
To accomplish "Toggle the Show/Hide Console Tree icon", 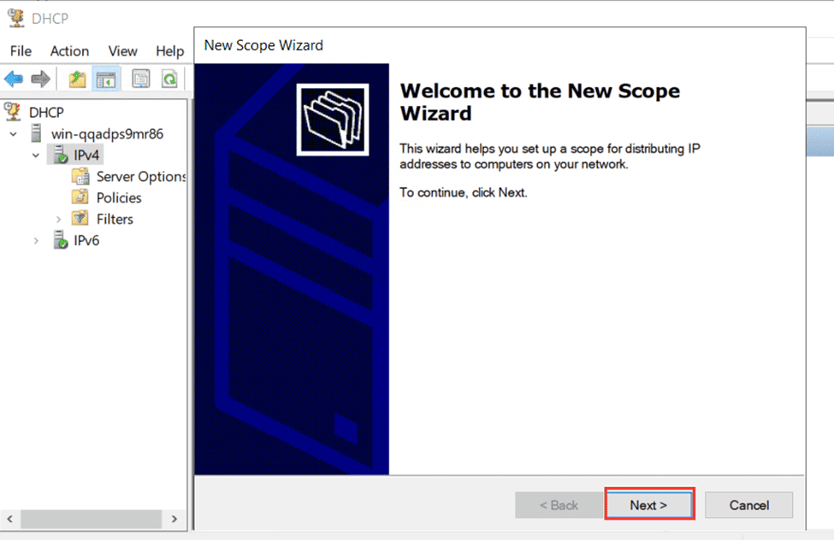I will tap(104, 79).
